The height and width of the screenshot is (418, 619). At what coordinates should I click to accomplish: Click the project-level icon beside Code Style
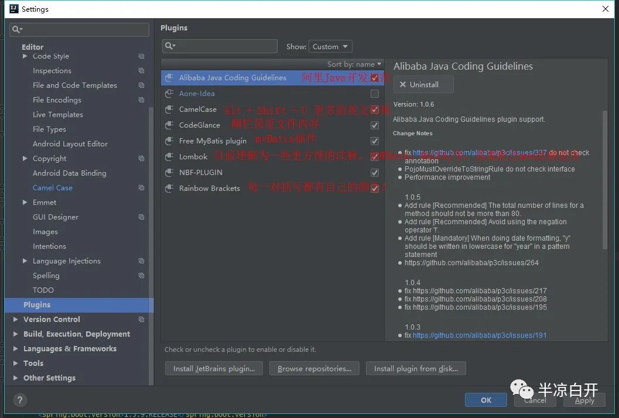[141, 56]
